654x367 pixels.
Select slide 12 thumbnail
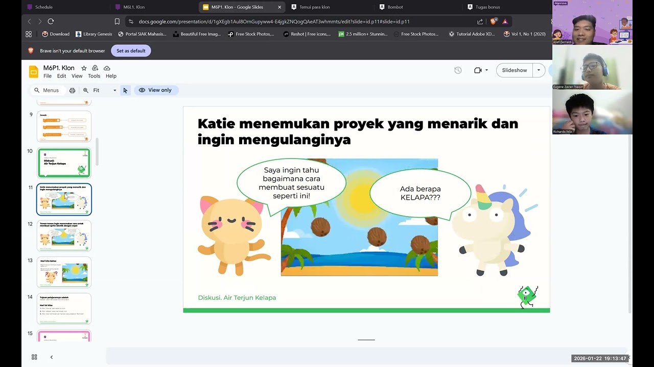point(64,236)
